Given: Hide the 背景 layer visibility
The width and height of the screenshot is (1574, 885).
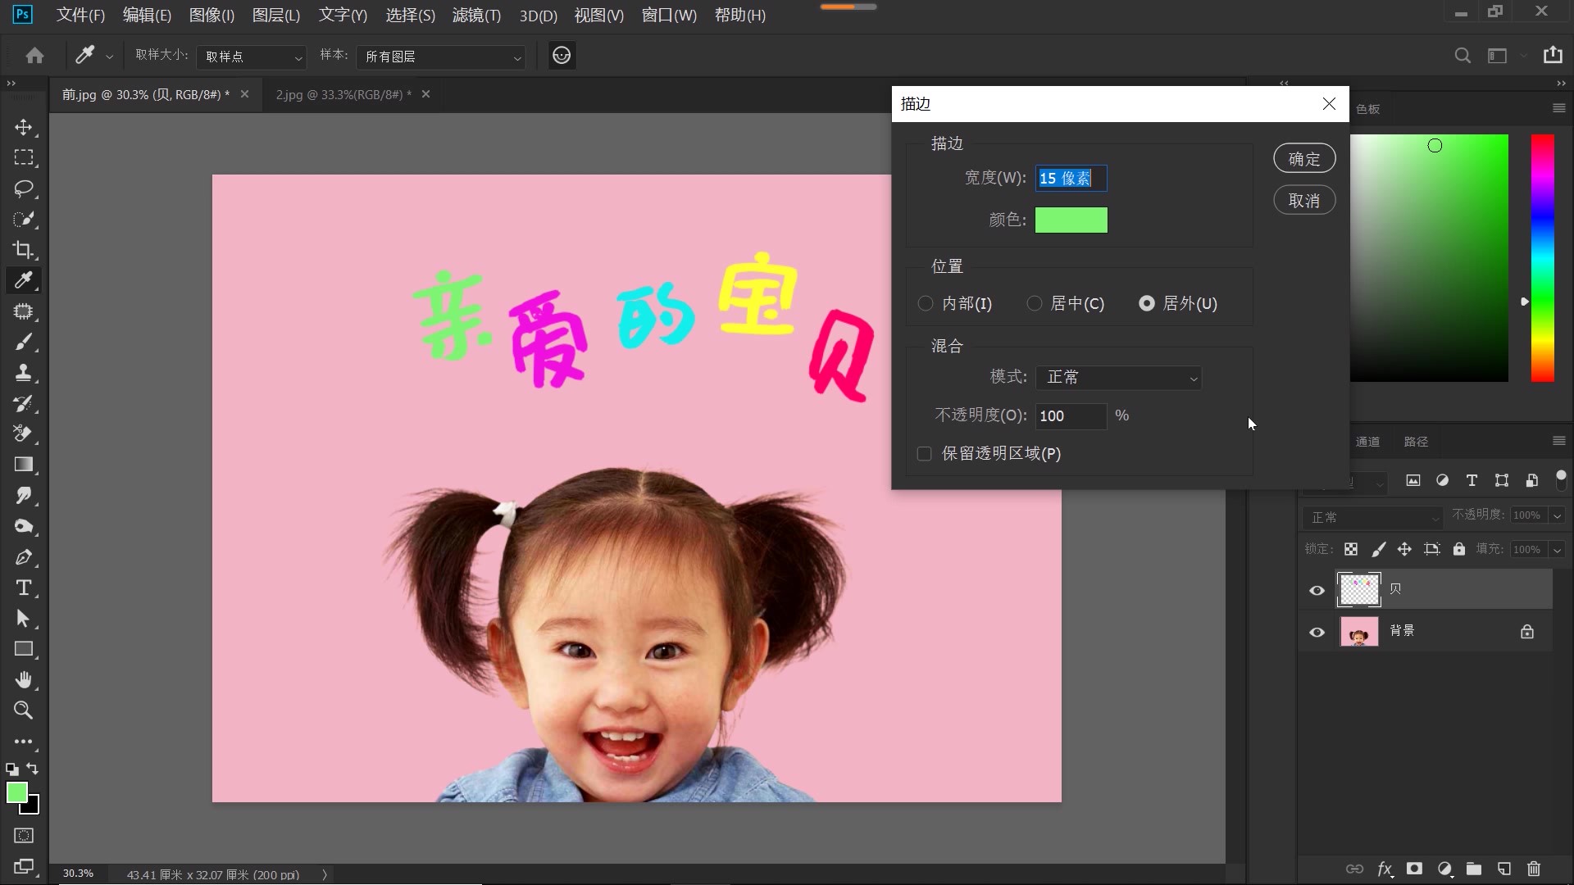Looking at the screenshot, I should coord(1317,632).
